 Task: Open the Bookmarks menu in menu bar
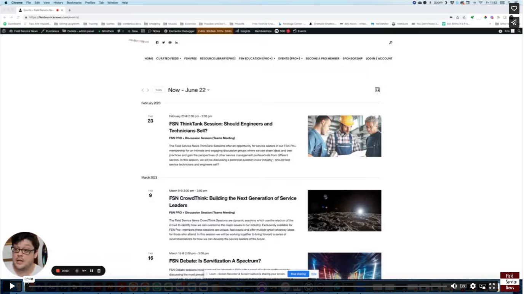(74, 2)
